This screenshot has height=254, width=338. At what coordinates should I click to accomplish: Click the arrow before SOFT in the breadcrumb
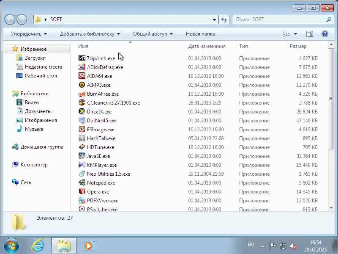[x=46, y=19]
